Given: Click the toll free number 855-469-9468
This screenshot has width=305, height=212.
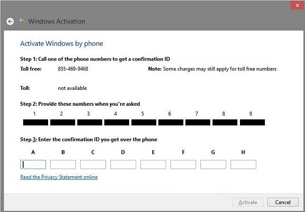Looking at the screenshot, I should (73, 69).
